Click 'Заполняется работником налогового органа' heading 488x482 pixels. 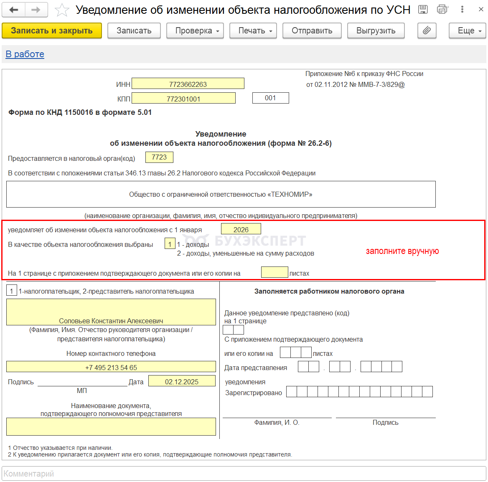point(329,292)
